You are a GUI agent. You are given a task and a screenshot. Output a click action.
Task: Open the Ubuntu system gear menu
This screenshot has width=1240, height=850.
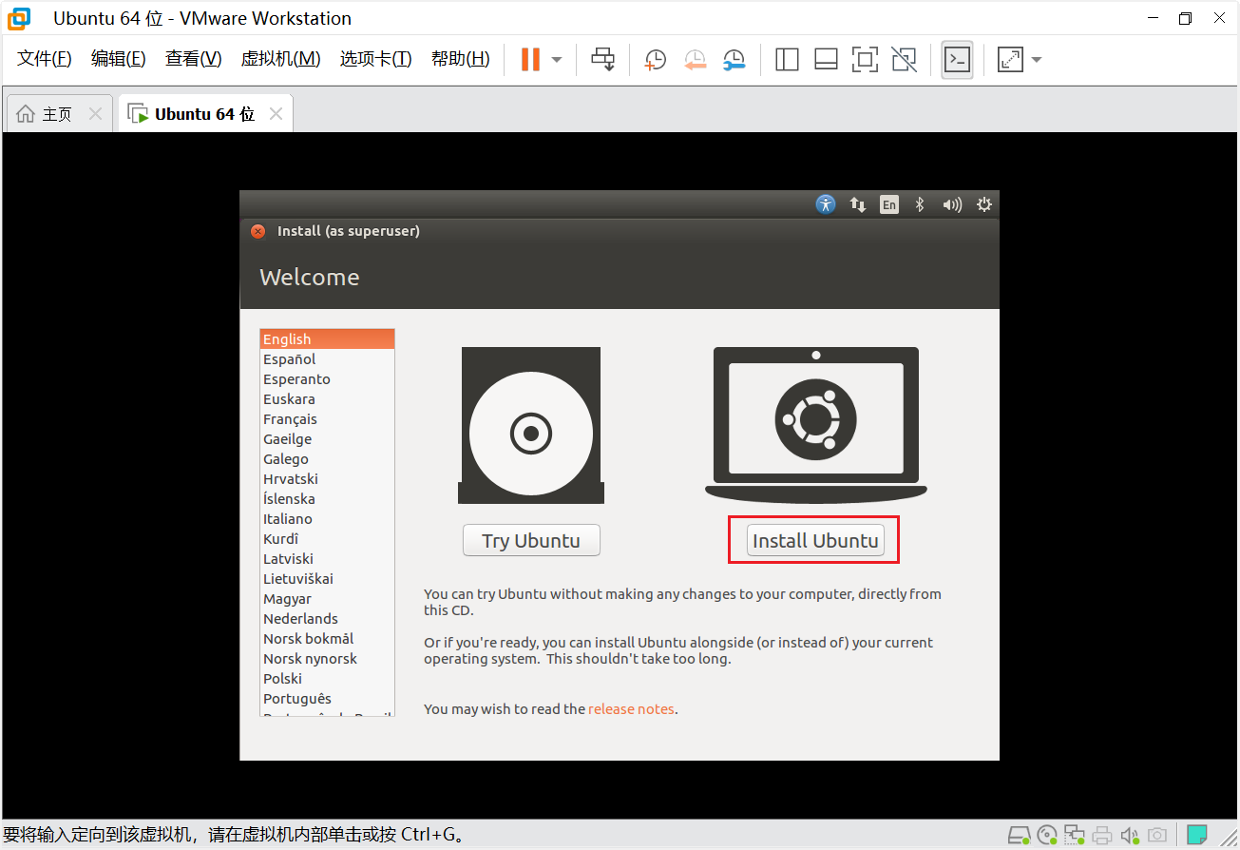984,204
